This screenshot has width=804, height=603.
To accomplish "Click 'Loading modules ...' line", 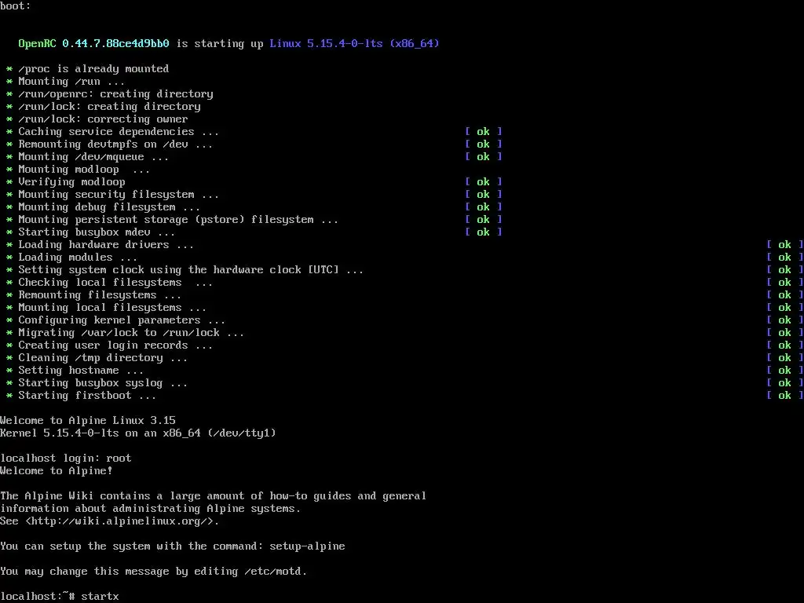I will (x=78, y=258).
